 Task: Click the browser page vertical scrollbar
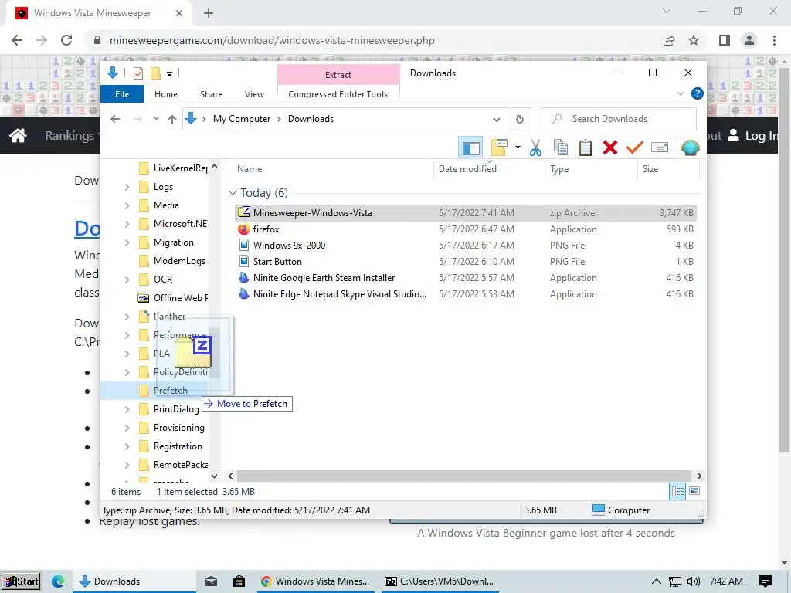(x=784, y=259)
